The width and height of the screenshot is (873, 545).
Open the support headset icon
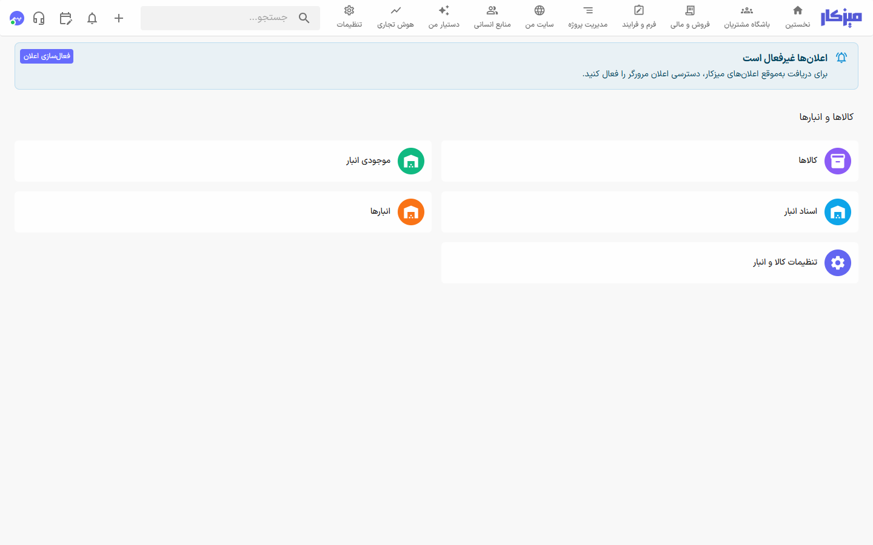coord(39,18)
